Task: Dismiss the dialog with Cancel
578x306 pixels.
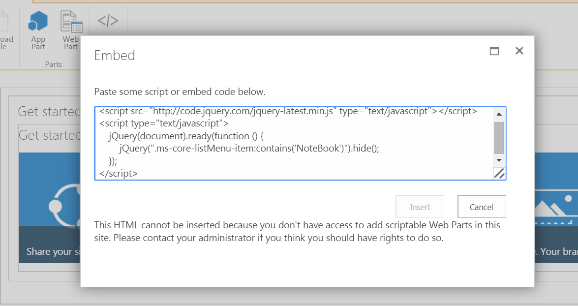Action: coord(482,207)
